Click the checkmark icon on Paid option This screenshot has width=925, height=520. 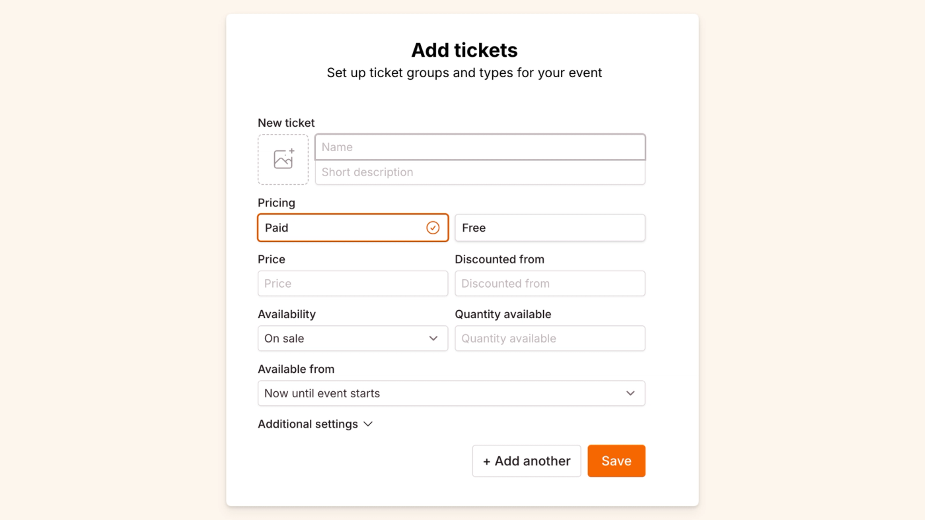click(433, 228)
